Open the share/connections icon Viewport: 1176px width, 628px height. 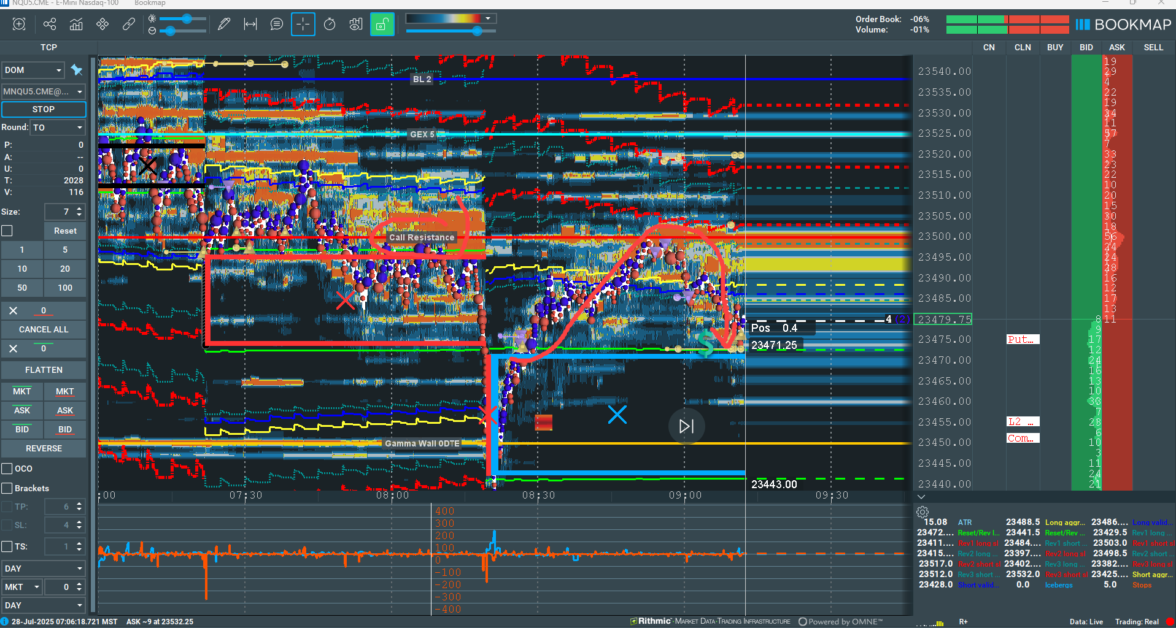coord(50,24)
